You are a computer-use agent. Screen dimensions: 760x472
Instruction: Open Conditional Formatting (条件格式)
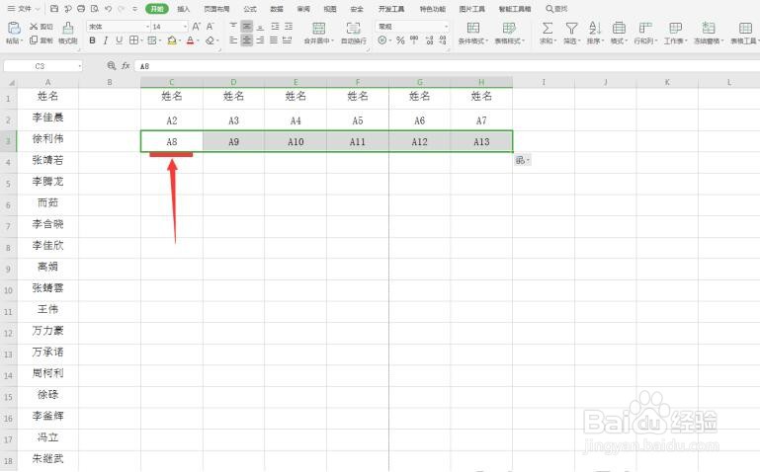(x=473, y=33)
